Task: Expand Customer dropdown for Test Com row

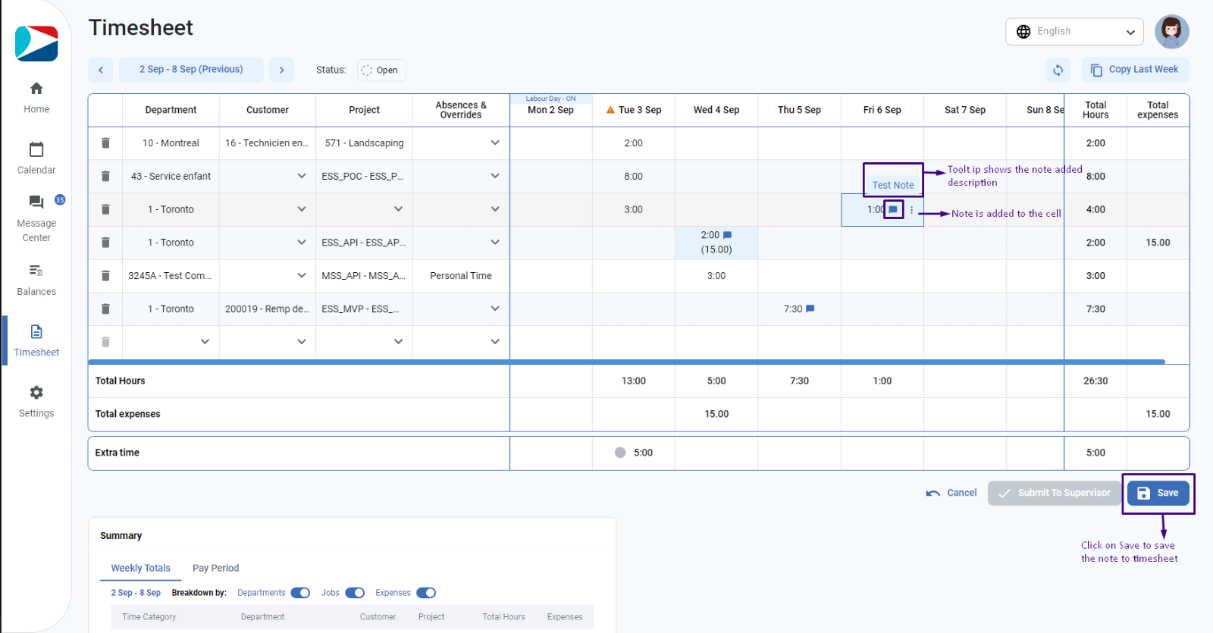Action: point(302,275)
